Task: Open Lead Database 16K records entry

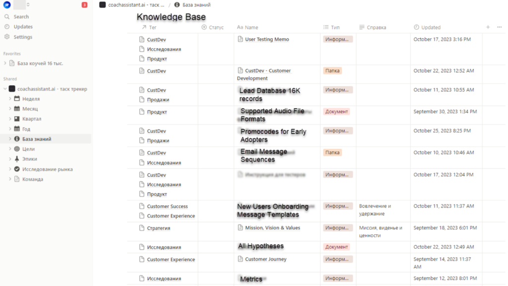Action: point(270,95)
